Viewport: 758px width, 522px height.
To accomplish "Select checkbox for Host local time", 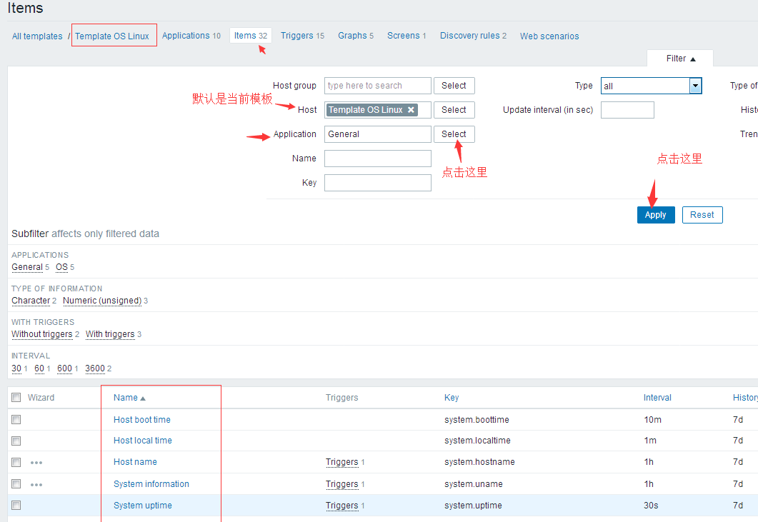I will click(x=16, y=441).
